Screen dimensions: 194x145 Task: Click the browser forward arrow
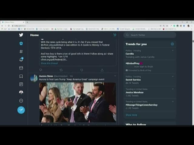(x=5, y=26)
